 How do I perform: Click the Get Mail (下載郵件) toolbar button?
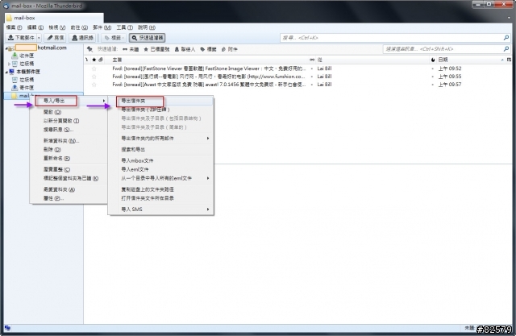tap(21, 38)
